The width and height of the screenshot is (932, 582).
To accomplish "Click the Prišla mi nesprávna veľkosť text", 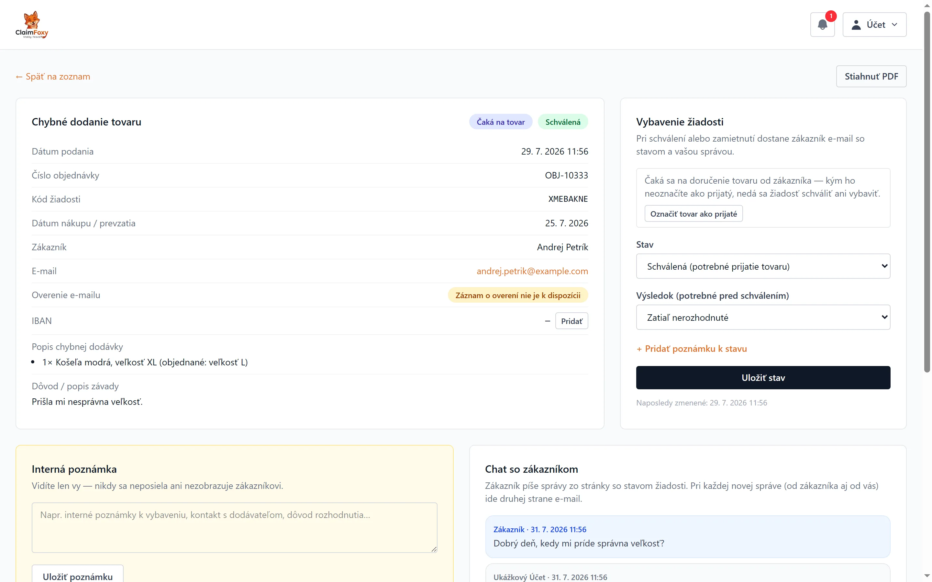I will tap(87, 402).
